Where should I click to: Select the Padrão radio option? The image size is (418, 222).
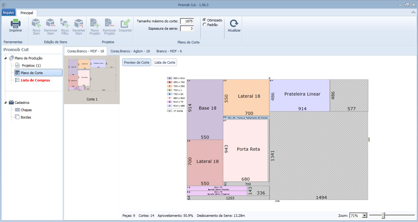coord(205,25)
